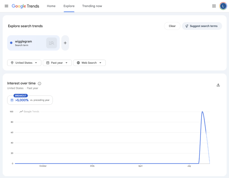Click the sparkle icon in Suggest button
229x178 pixels.
[x=187, y=26]
